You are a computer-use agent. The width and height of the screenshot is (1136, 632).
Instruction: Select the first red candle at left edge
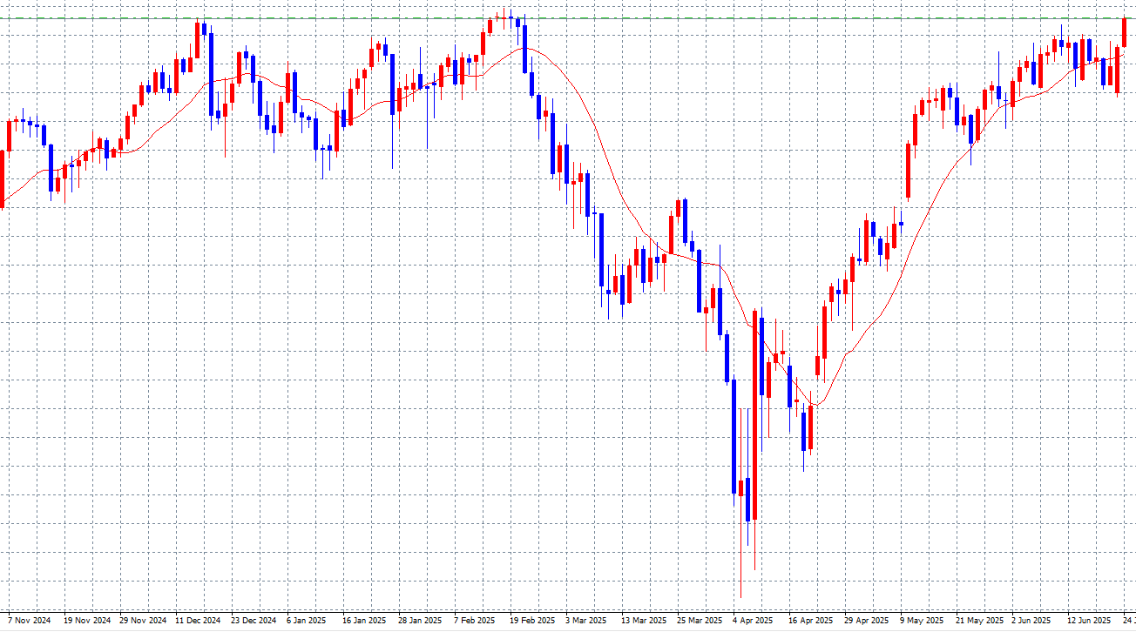point(2,177)
